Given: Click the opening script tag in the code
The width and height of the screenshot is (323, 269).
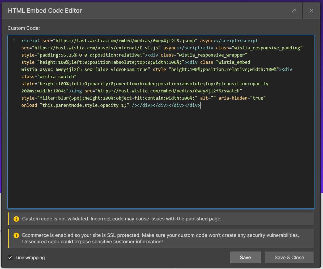Looking at the screenshot, I should tap(31, 41).
